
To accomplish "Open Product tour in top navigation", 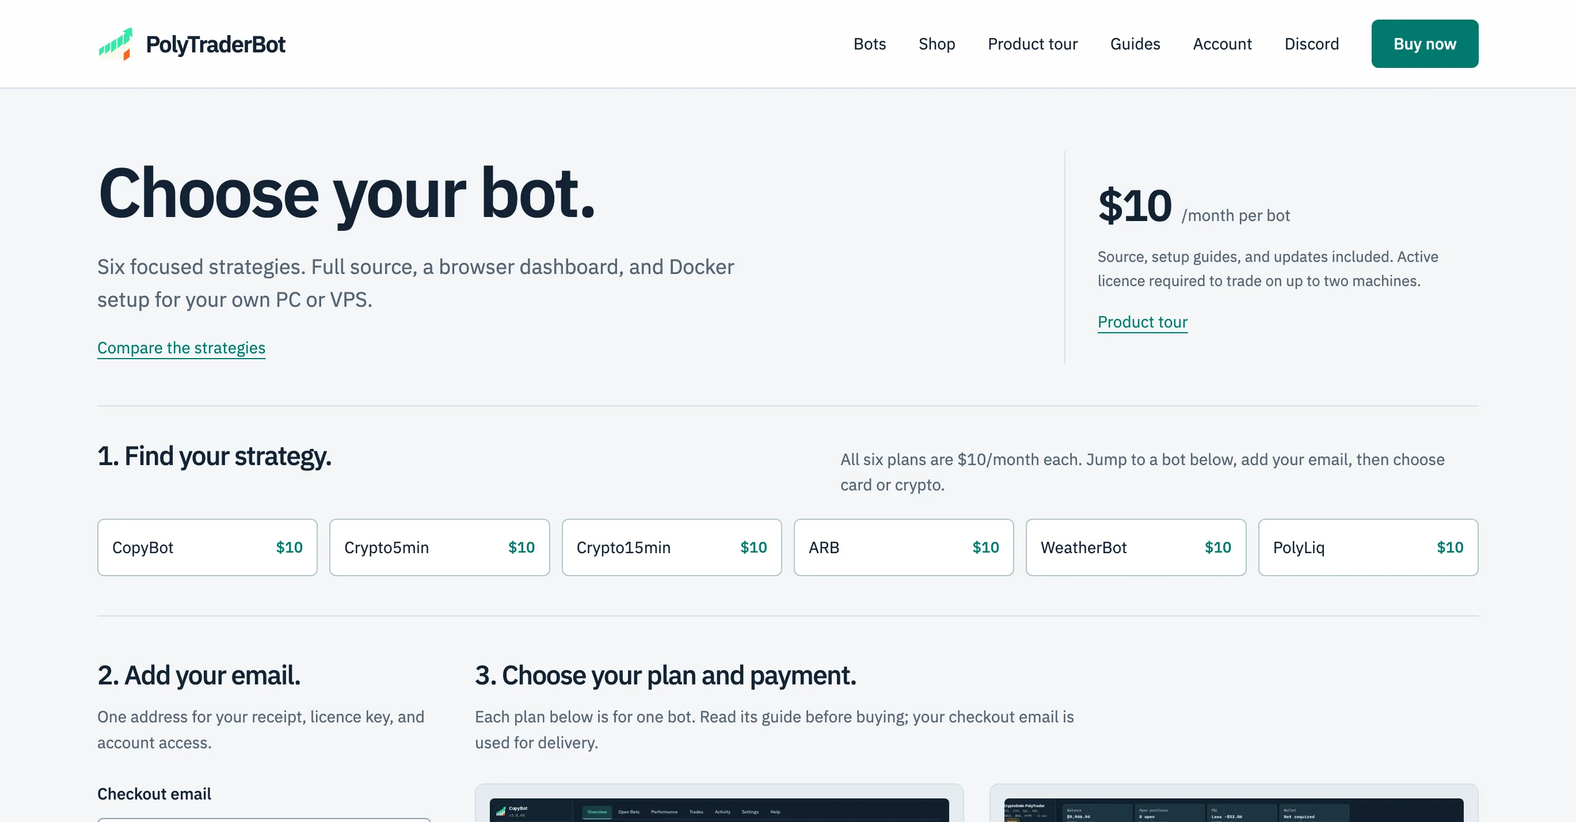I will (x=1033, y=44).
